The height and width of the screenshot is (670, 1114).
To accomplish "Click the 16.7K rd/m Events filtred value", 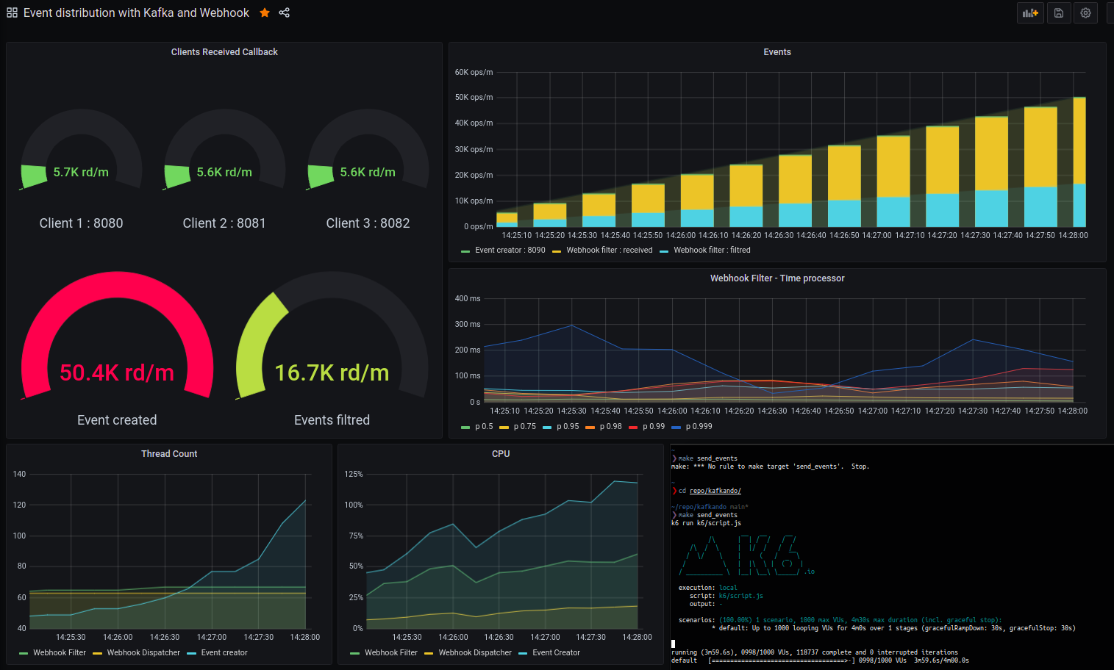I will [332, 372].
